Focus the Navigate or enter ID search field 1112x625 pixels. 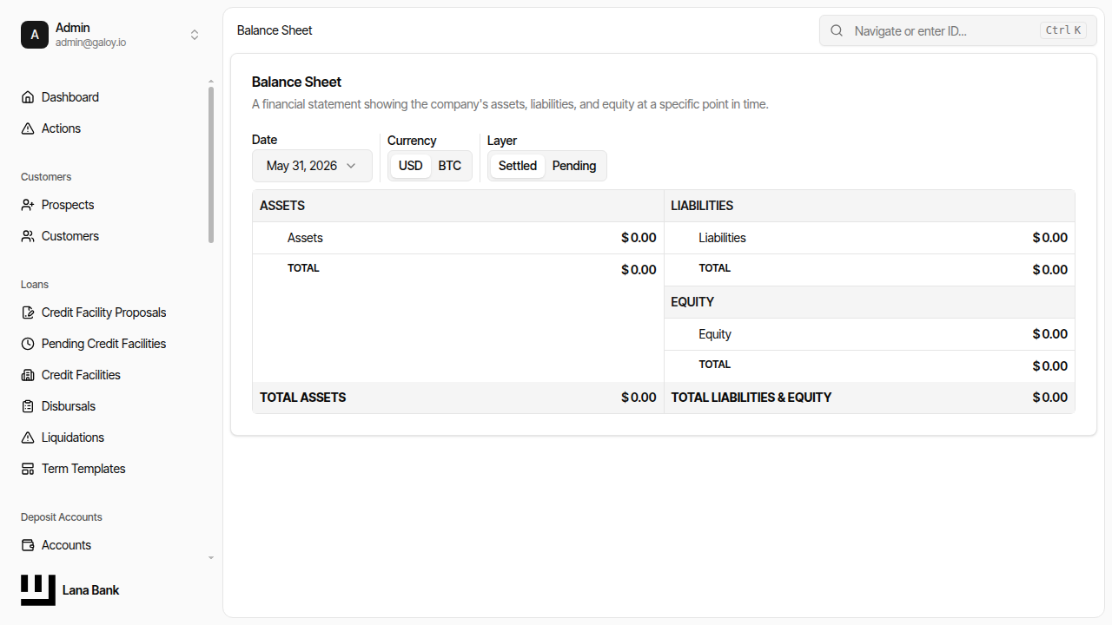pos(958,30)
